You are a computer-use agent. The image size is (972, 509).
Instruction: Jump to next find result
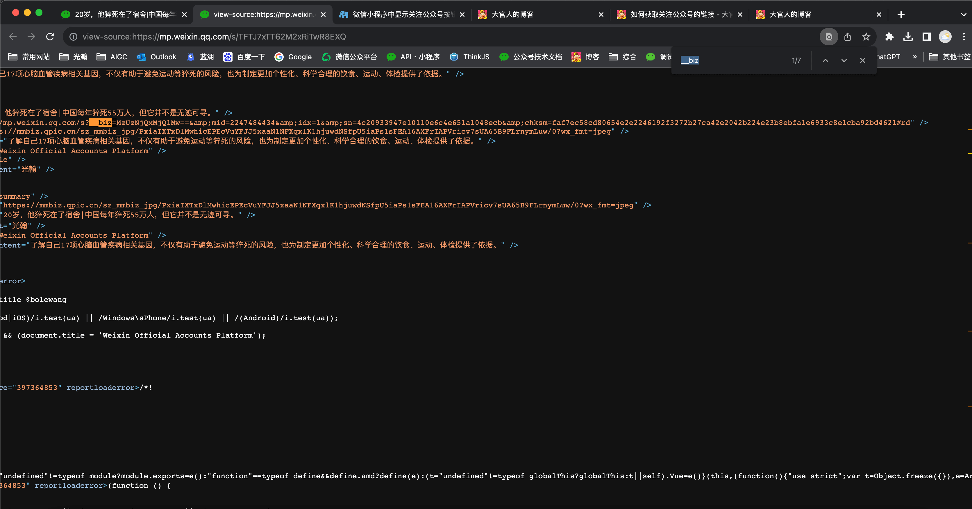(844, 60)
